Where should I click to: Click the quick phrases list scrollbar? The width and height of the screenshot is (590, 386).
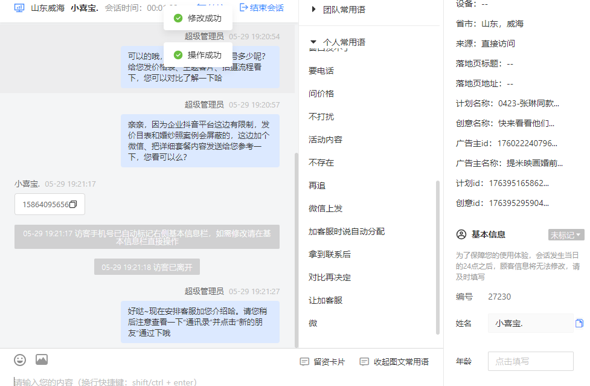(438, 257)
